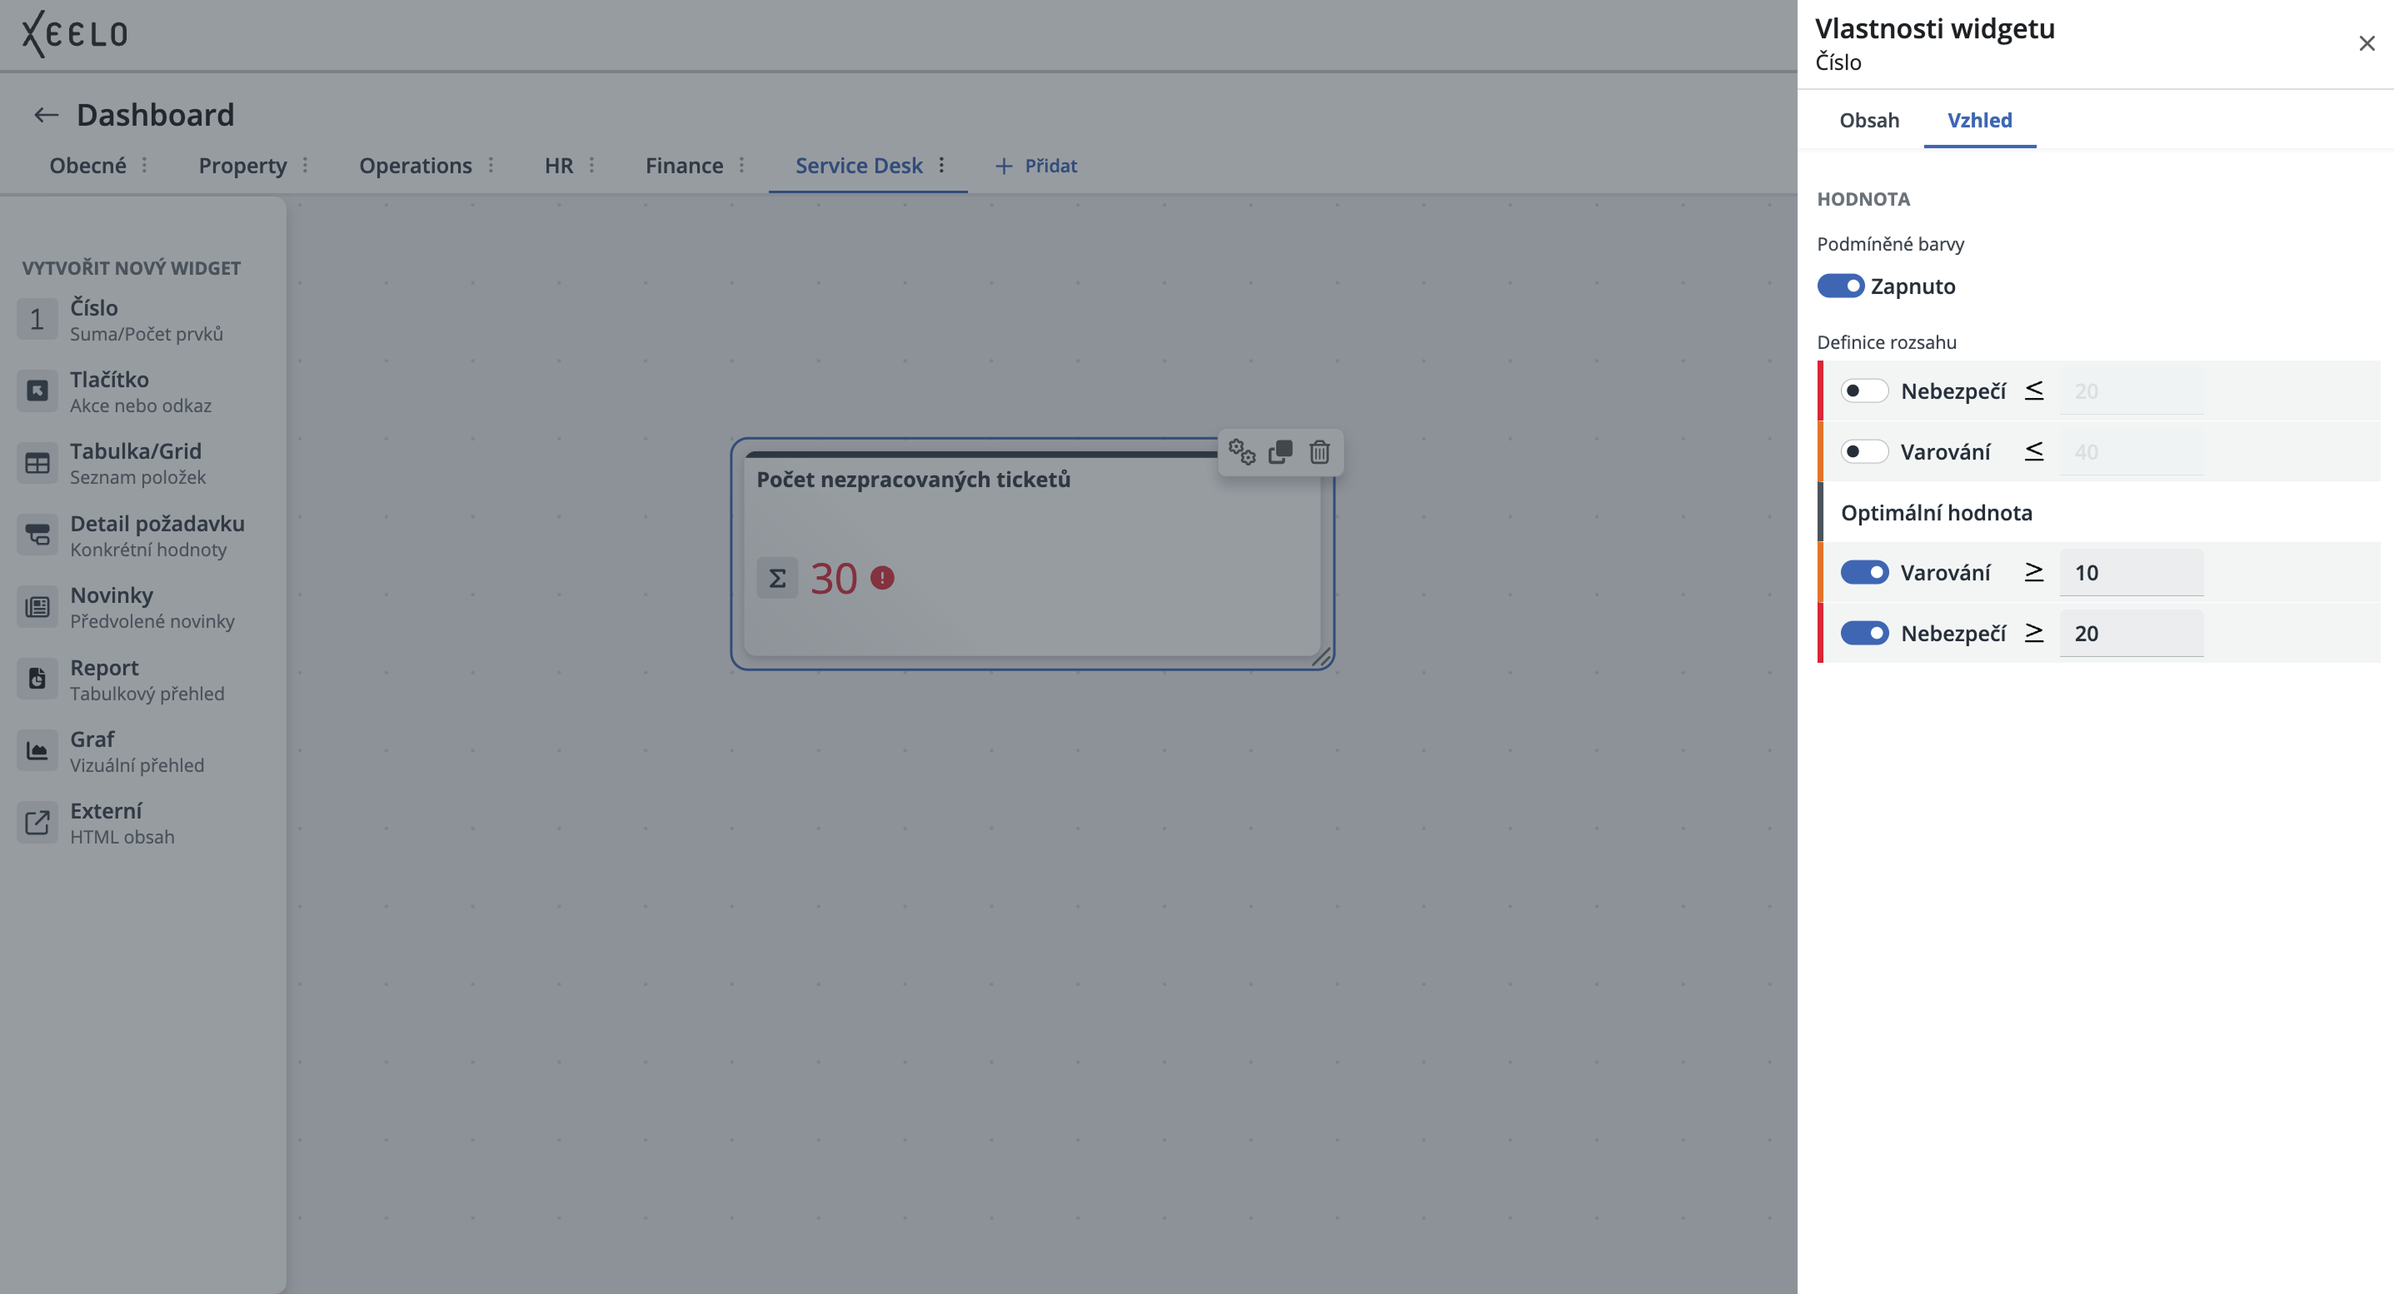The height and width of the screenshot is (1294, 2394).
Task: Delete the widget with trash icon
Action: point(1319,452)
